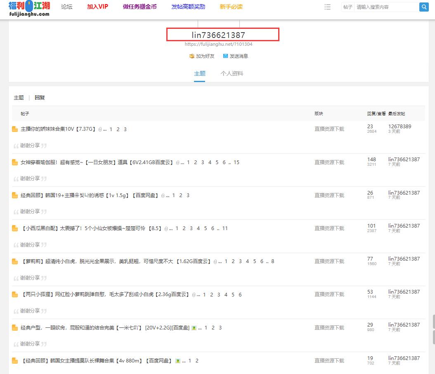Screen dimensions: 435x374
Task: Click the 加为好友 add friend icon
Action: tap(191, 56)
